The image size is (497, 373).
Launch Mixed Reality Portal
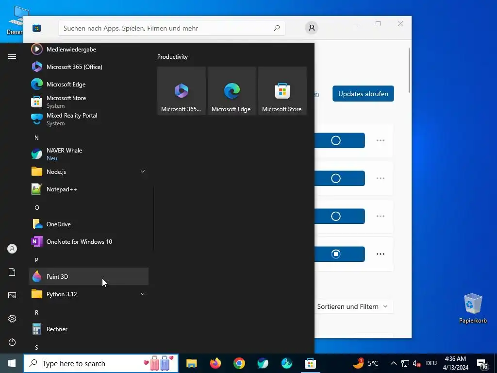(88, 119)
